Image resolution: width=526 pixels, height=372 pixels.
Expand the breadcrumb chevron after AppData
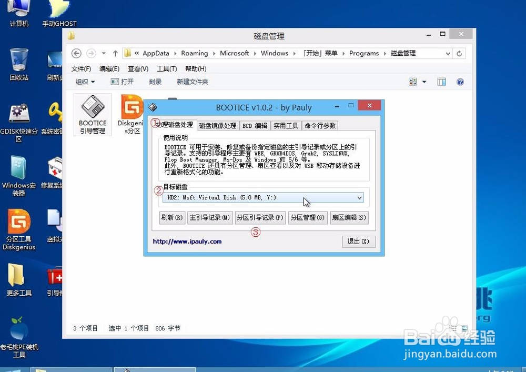175,54
